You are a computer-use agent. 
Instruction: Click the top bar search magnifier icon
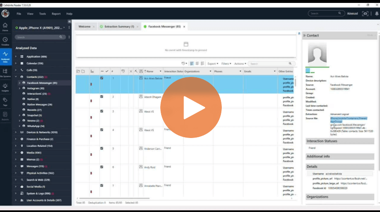point(340,13)
